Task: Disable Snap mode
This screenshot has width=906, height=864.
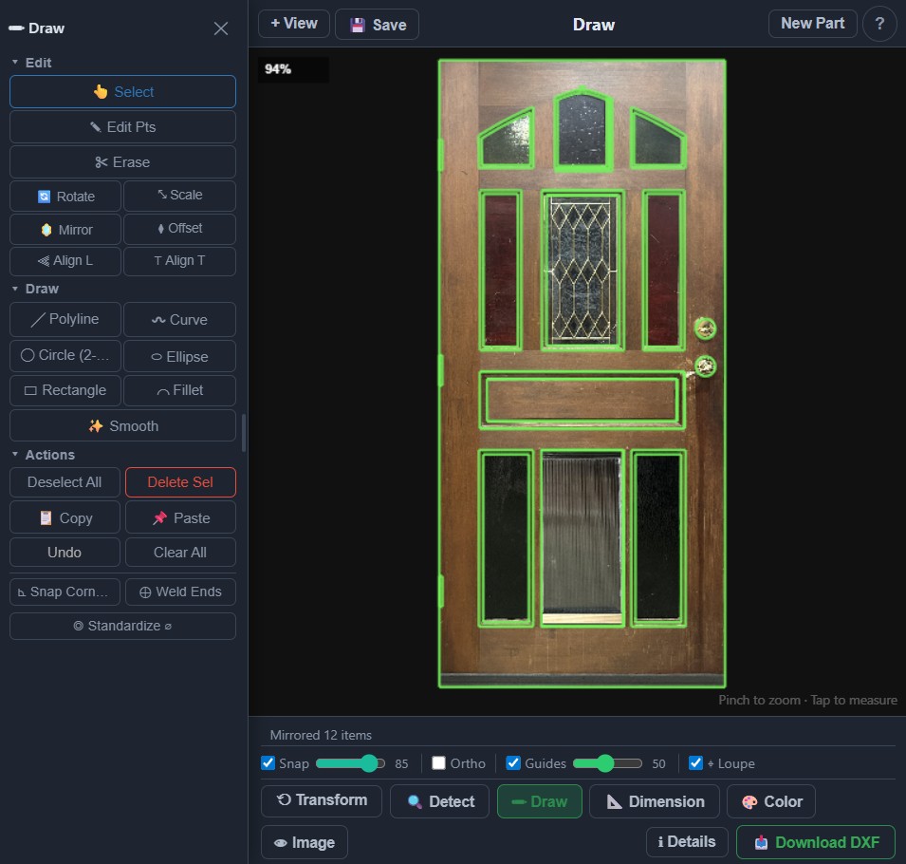Action: [268, 763]
